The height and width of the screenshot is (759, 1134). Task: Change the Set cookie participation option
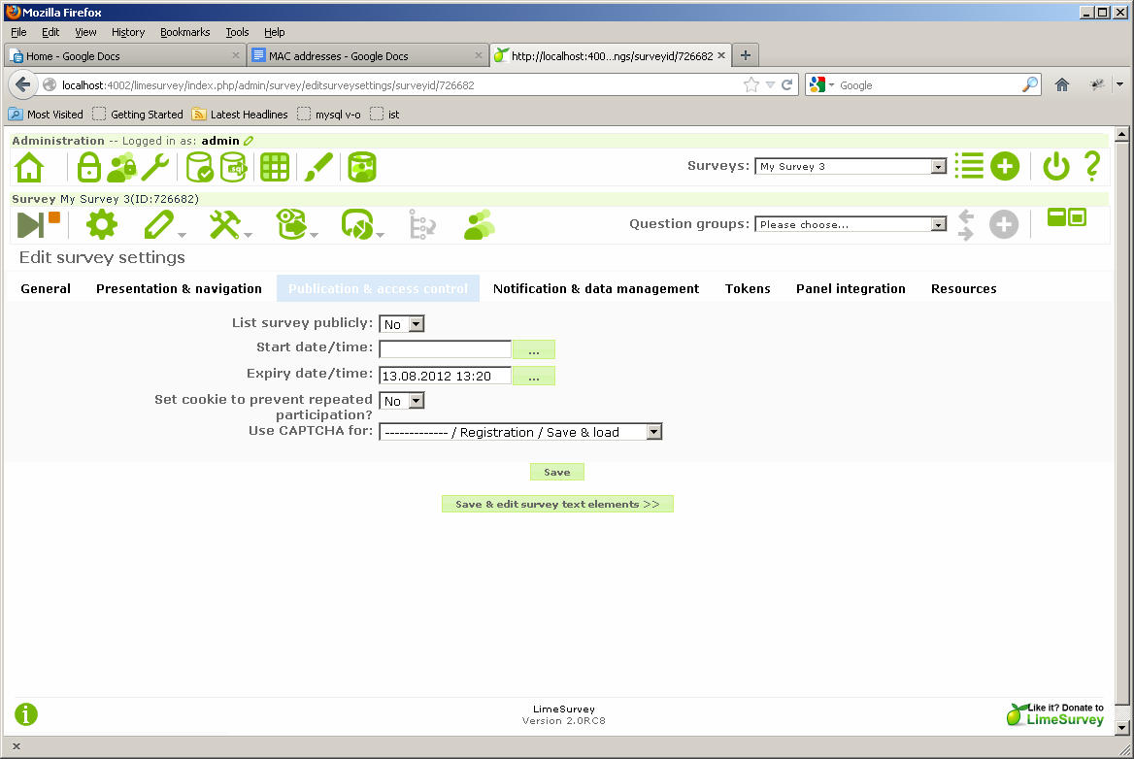tap(401, 401)
